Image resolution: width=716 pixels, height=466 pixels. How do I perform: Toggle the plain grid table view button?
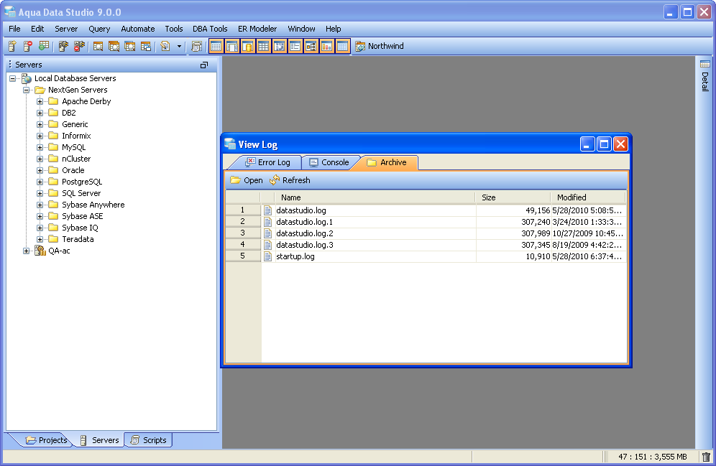[x=264, y=46]
